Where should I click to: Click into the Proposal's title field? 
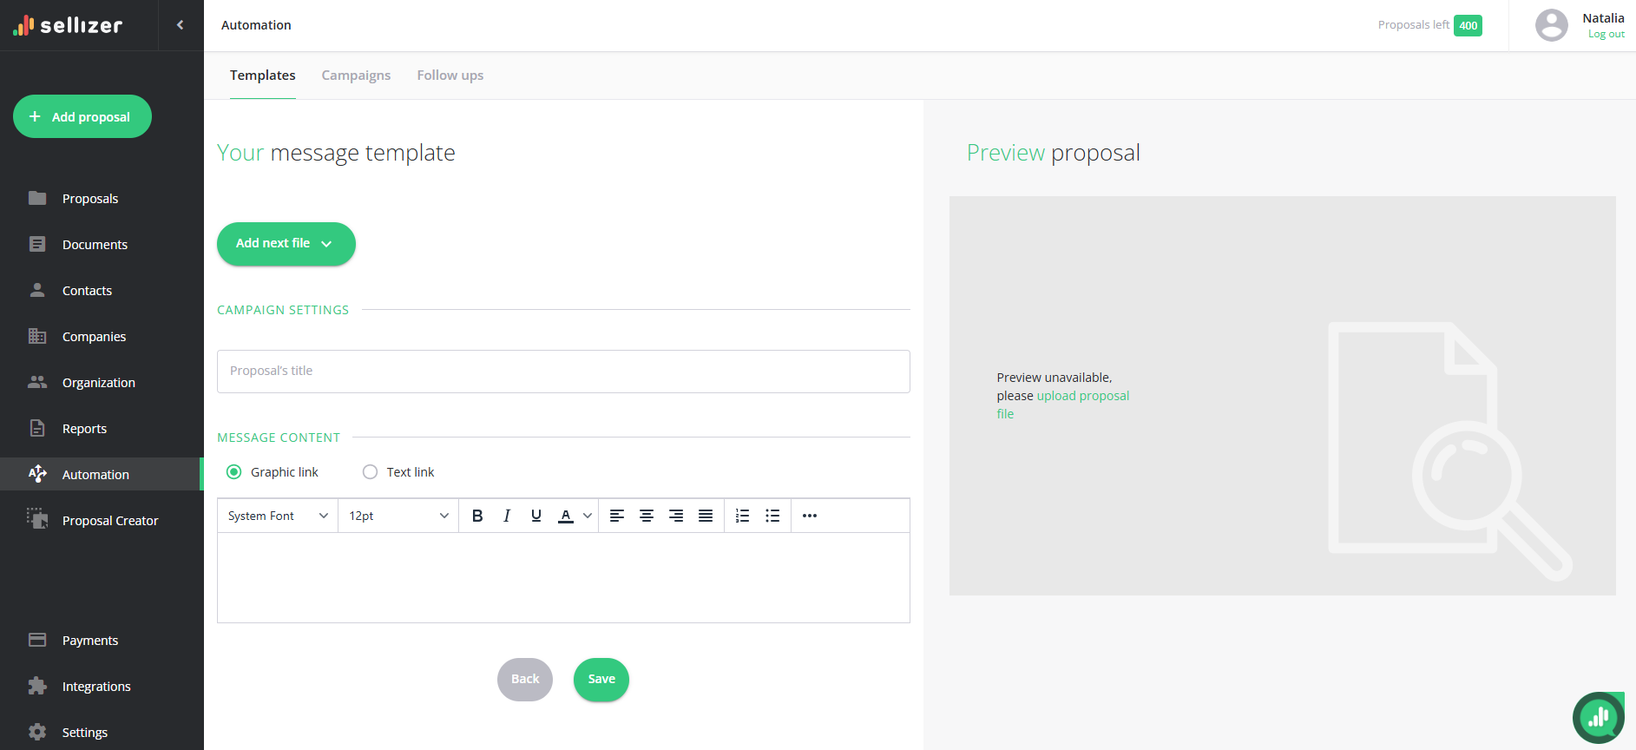click(x=563, y=372)
